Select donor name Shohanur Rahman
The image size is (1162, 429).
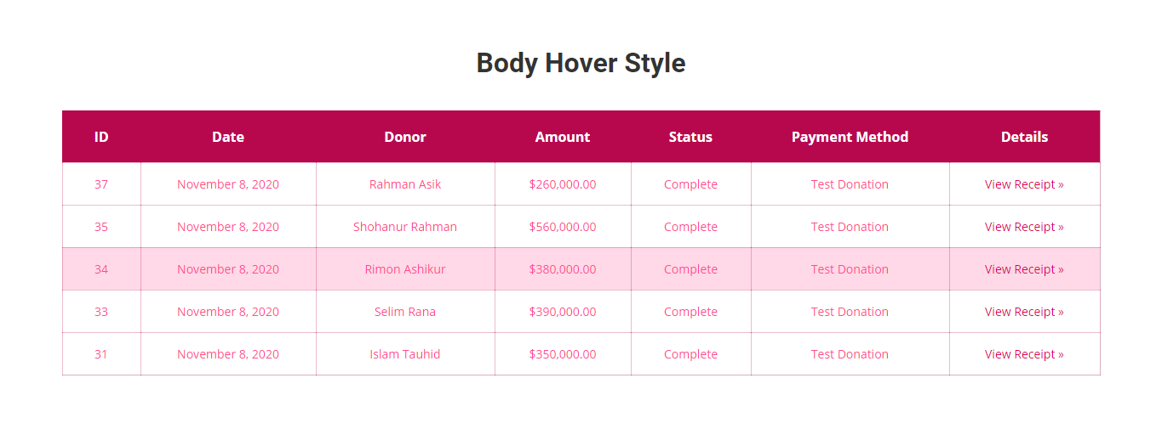[x=405, y=227]
